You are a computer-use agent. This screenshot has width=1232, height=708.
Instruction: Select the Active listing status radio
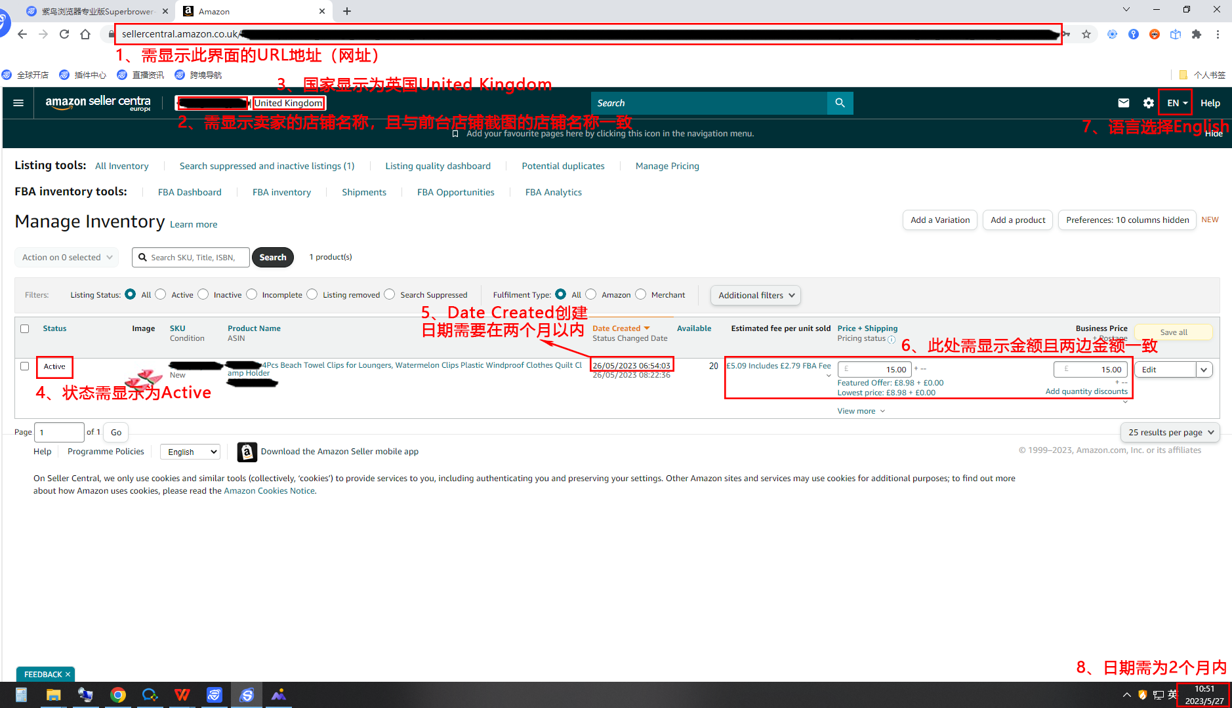[x=161, y=294]
